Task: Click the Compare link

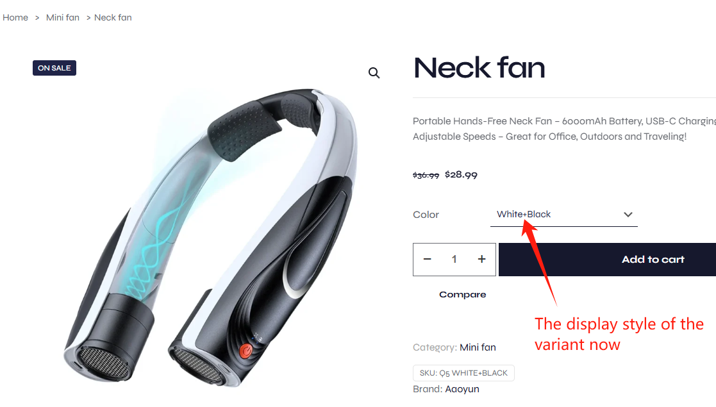Action: [x=463, y=295]
